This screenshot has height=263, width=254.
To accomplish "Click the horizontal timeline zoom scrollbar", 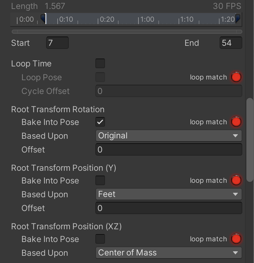I will click(127, 32).
